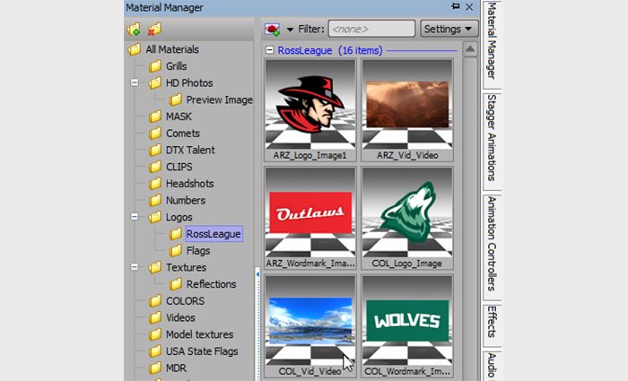Collapse the RossLeague group header

[x=270, y=51]
